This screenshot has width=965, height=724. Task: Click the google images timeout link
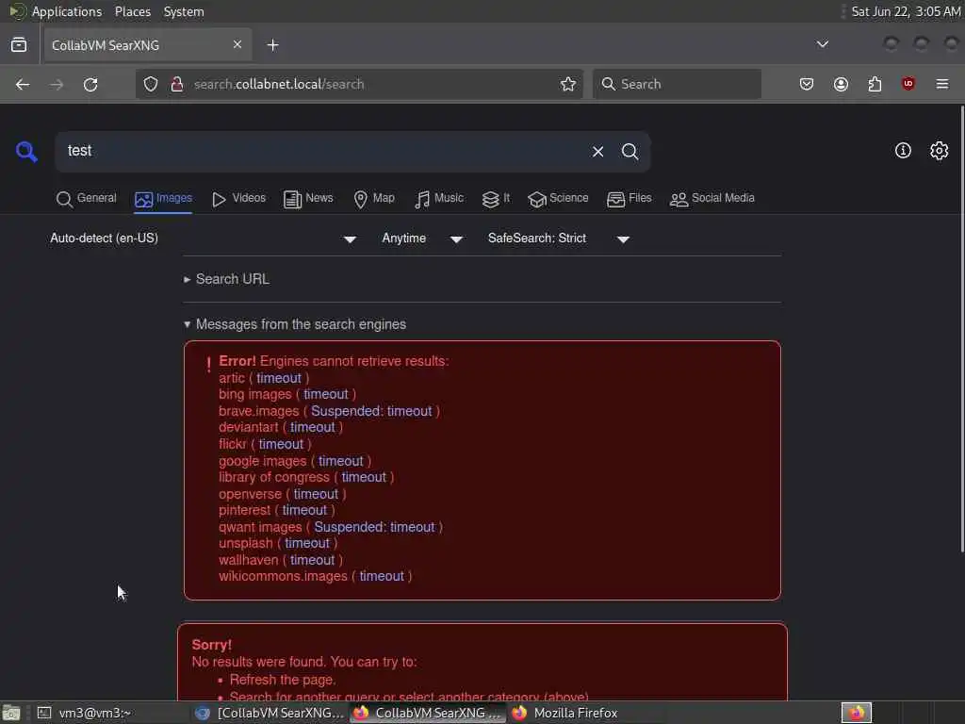click(341, 460)
